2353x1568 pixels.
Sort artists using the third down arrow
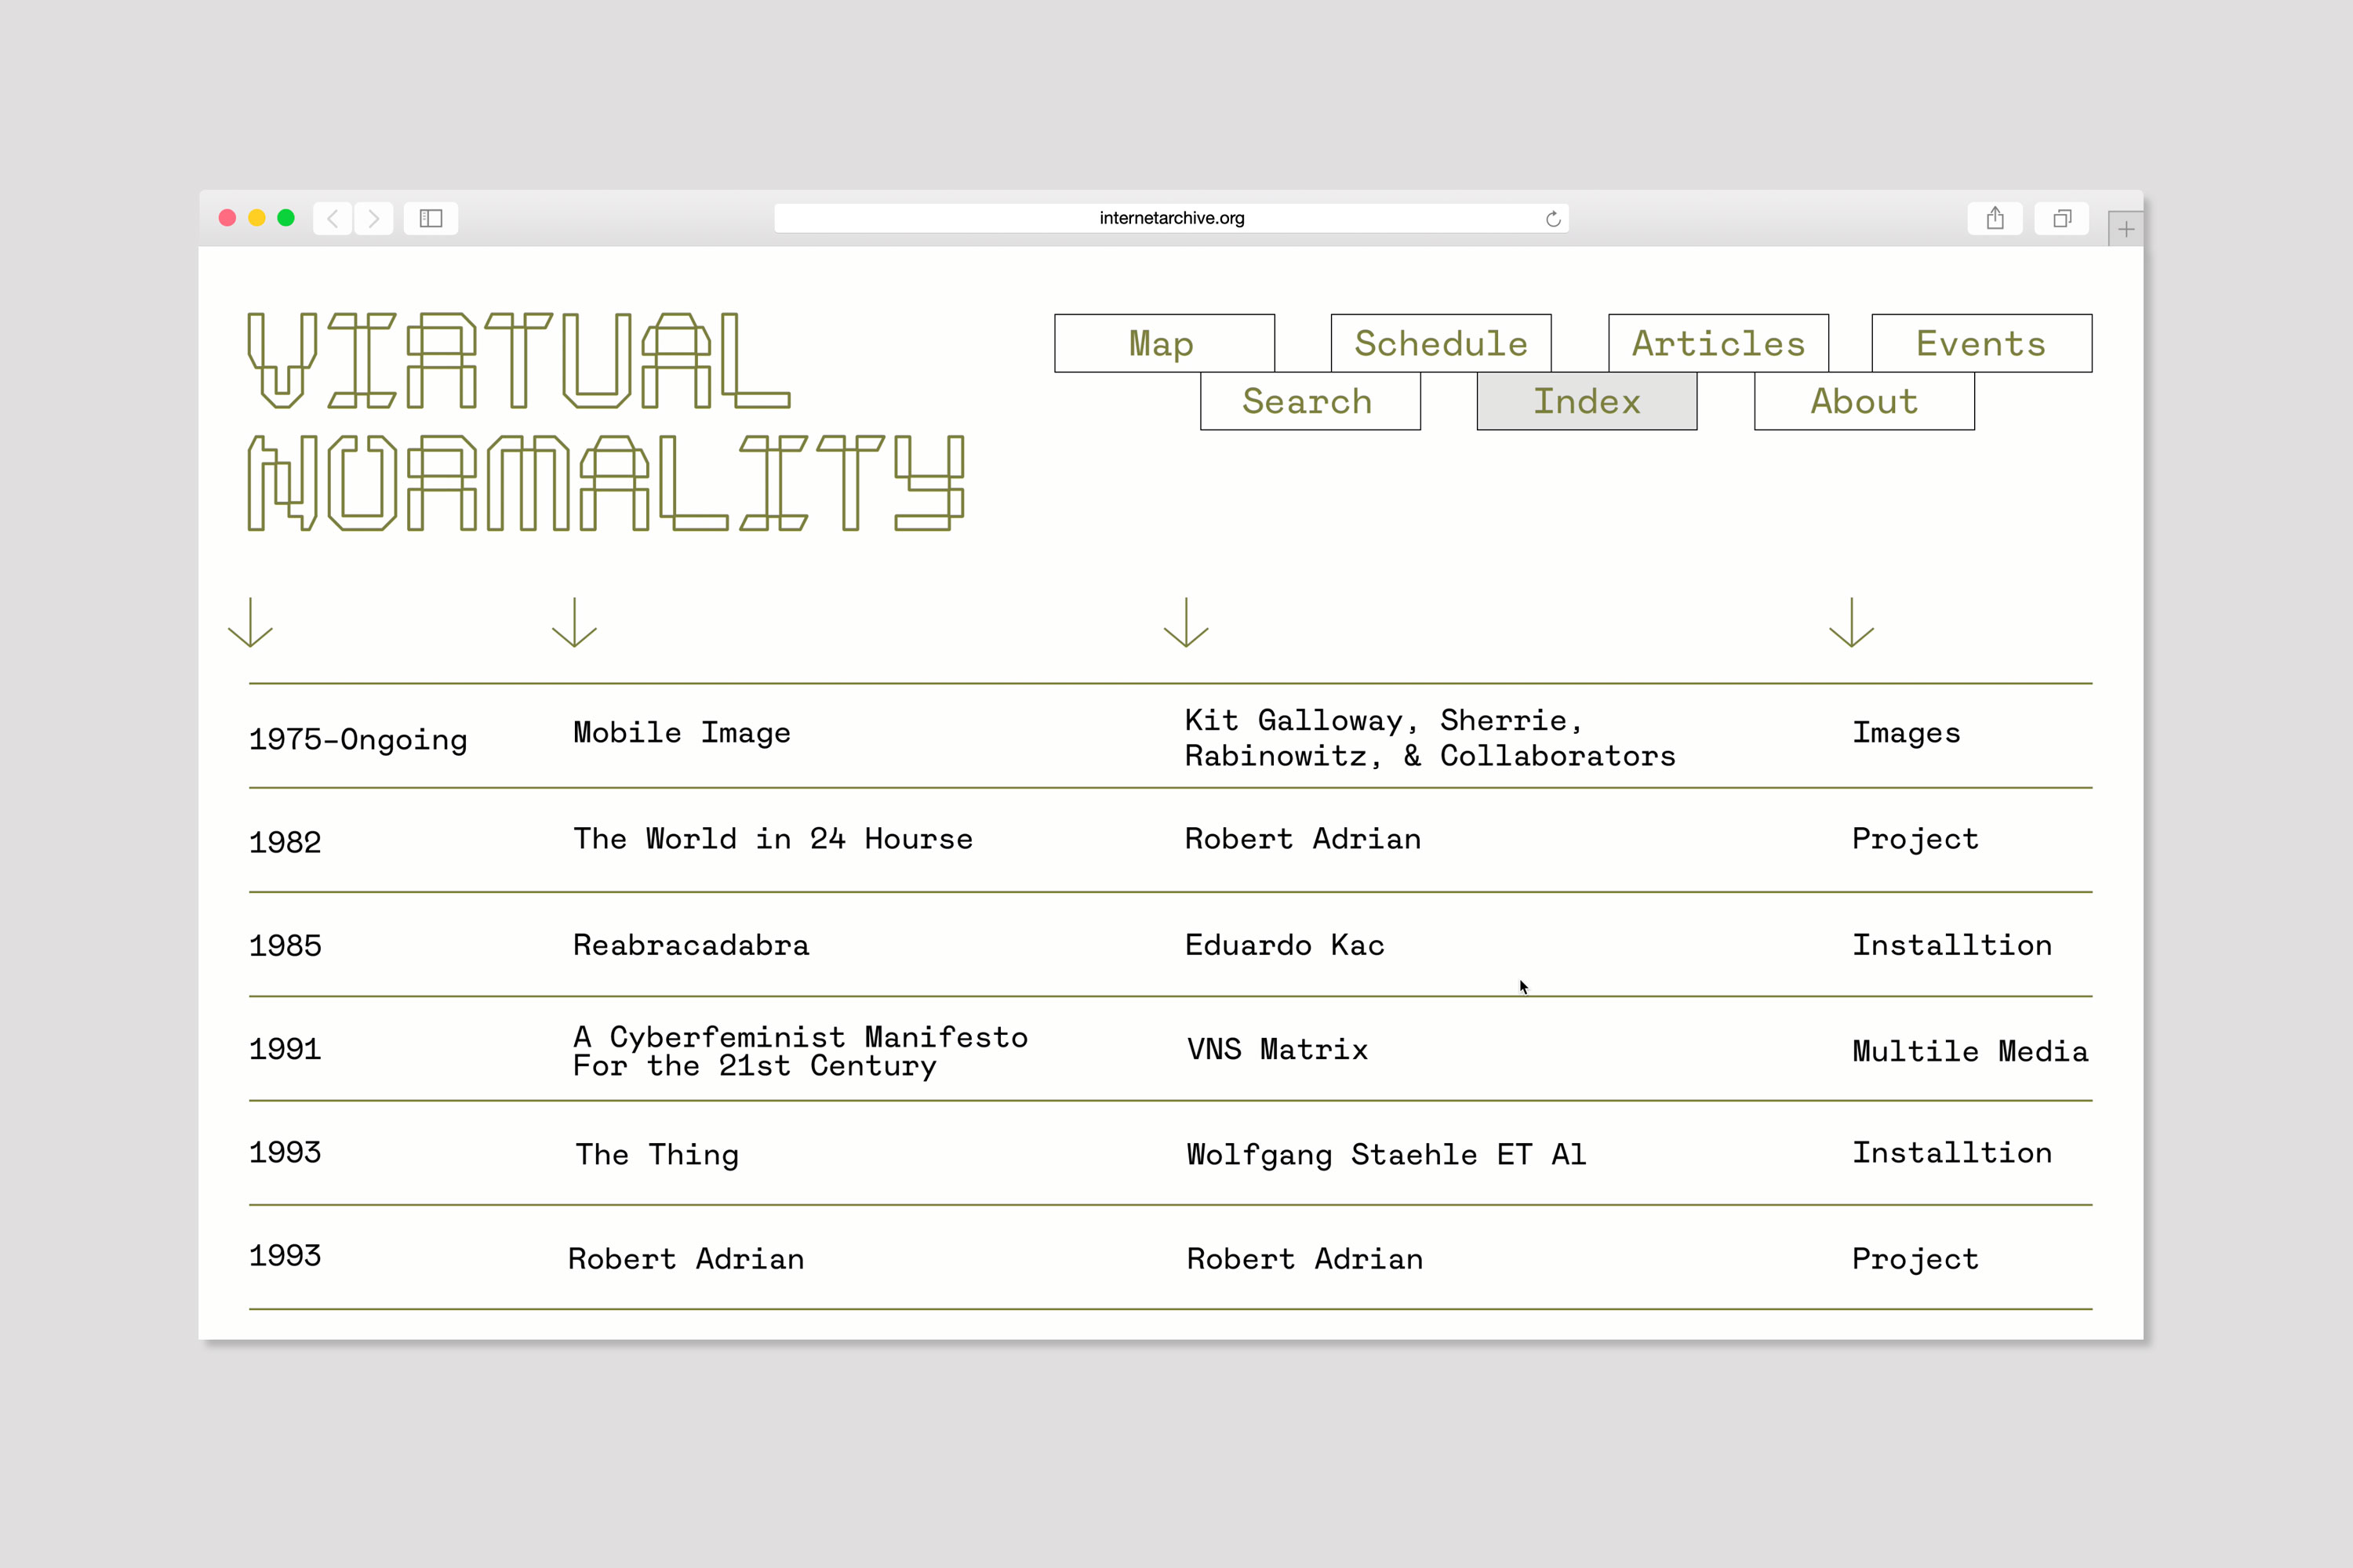[x=1187, y=622]
